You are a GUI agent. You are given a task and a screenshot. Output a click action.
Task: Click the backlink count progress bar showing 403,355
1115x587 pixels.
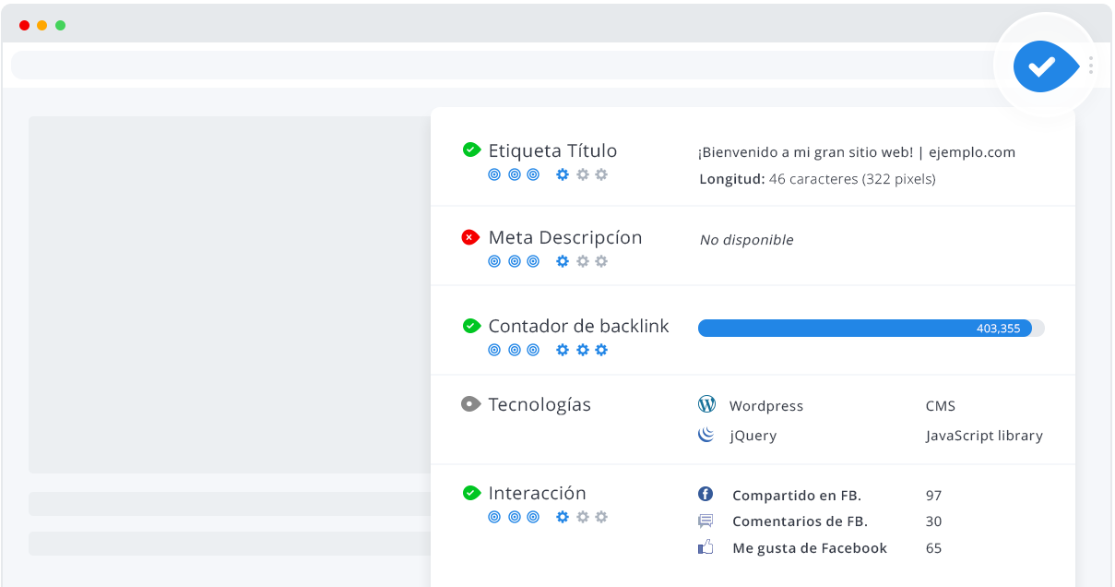point(867,328)
